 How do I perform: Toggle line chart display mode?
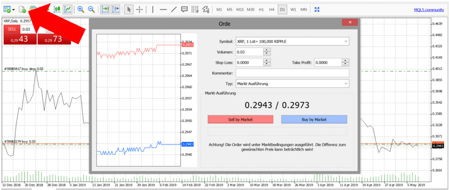coord(68,9)
